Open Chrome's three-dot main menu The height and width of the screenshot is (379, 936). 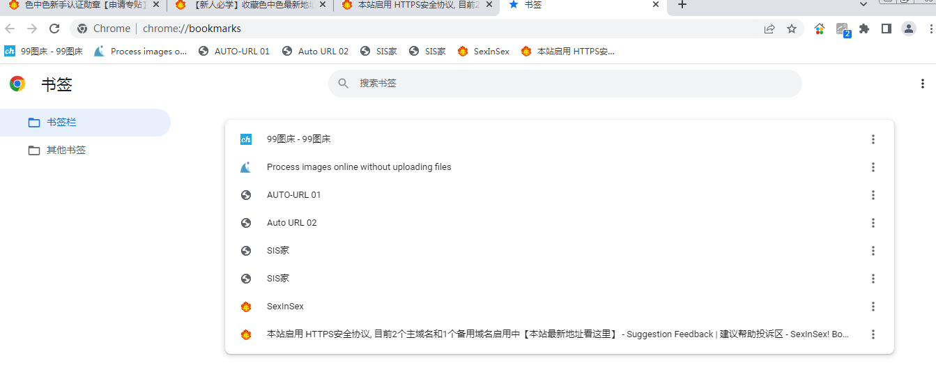931,29
